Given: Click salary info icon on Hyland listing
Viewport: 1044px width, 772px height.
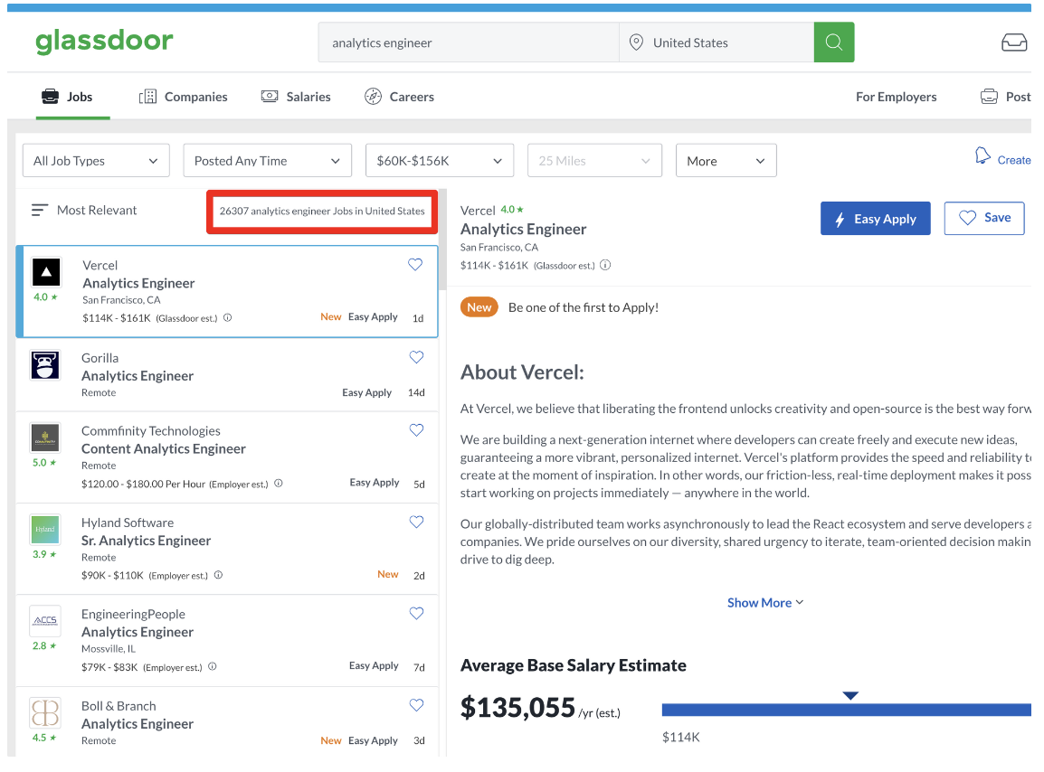Looking at the screenshot, I should (218, 575).
